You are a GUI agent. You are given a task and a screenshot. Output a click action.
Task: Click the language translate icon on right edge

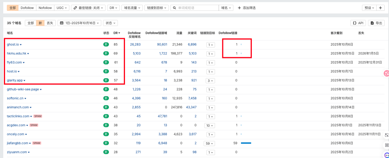(x=386, y=135)
